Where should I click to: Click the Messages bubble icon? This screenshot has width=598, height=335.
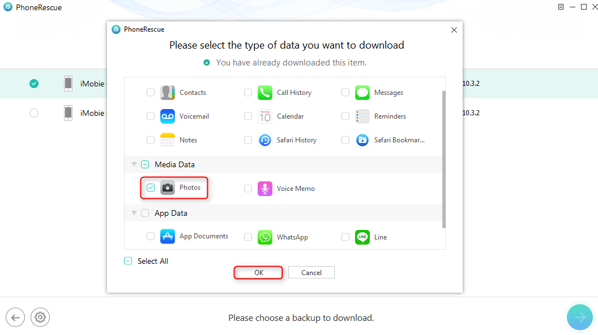point(362,93)
